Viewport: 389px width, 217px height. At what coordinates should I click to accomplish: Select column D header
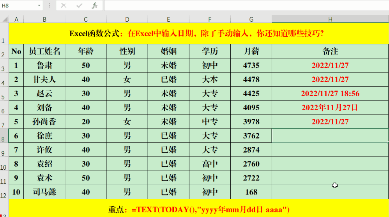tap(127, 19)
